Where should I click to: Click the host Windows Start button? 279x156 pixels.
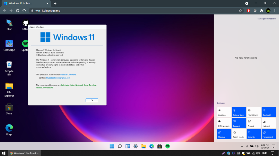point(4,153)
